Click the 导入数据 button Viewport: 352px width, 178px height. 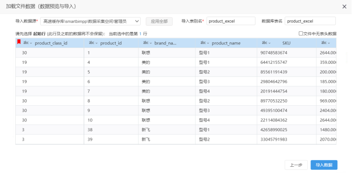324,165
